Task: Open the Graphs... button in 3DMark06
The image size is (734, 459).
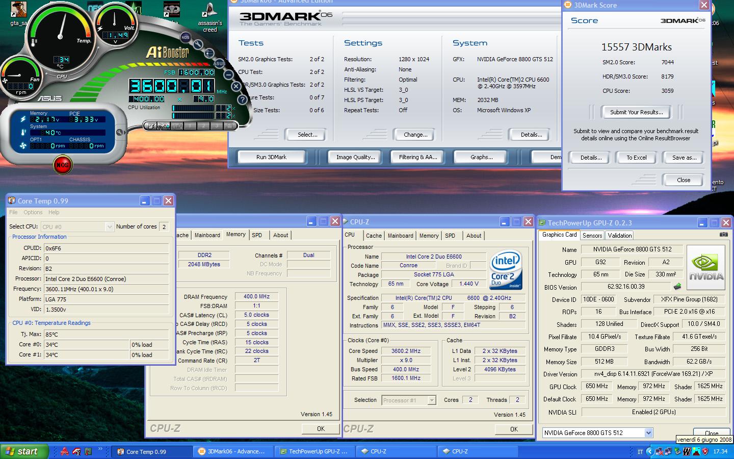Action: (481, 157)
